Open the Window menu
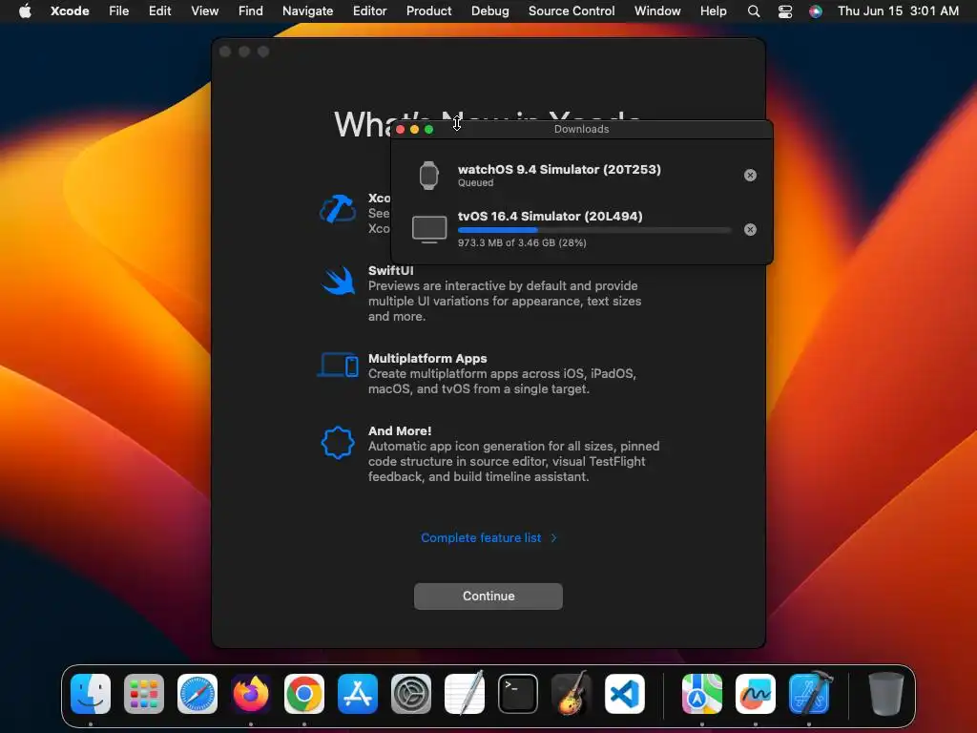 point(657,10)
